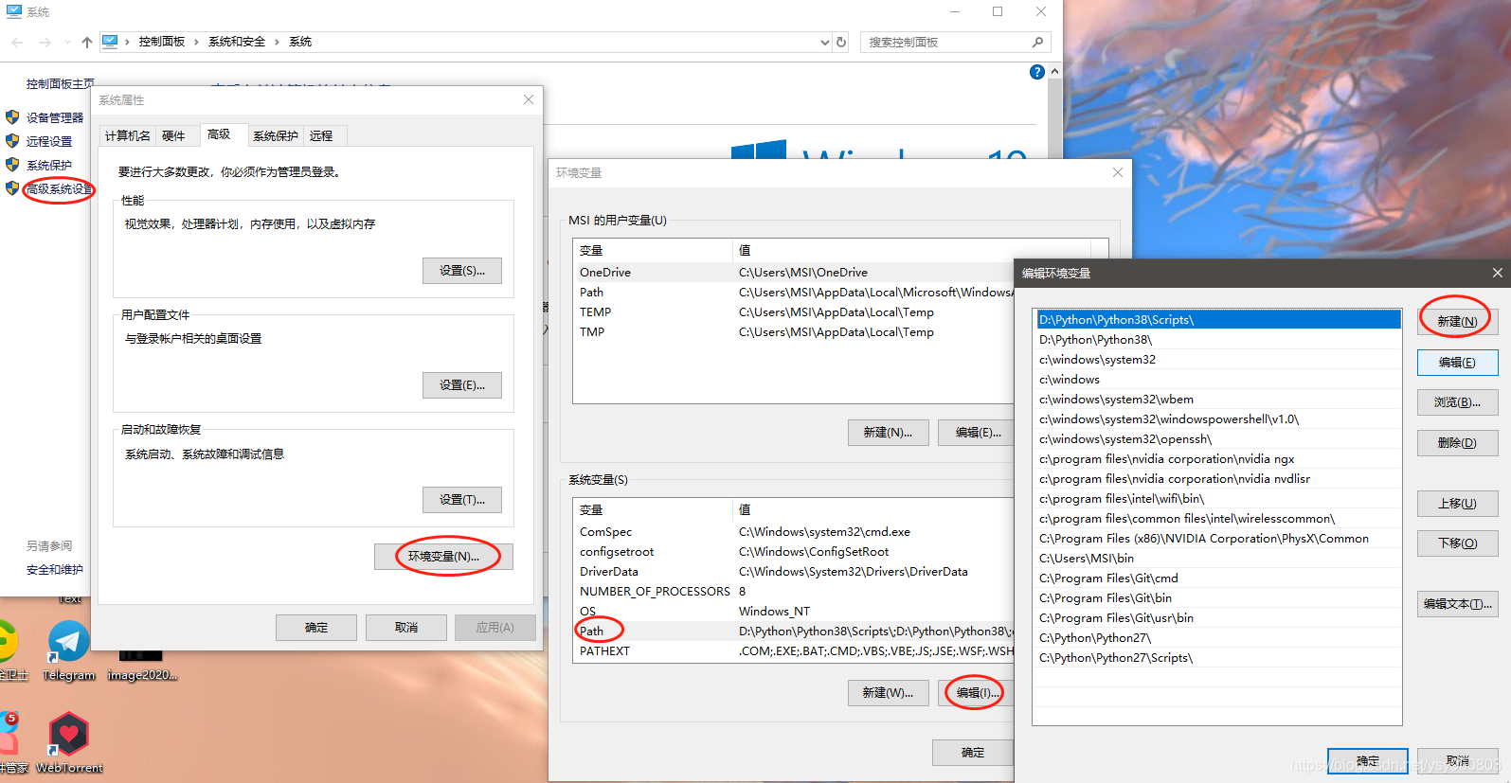Open the Telegram desktop shortcut
Screen dimensions: 1511x783
click(x=69, y=650)
